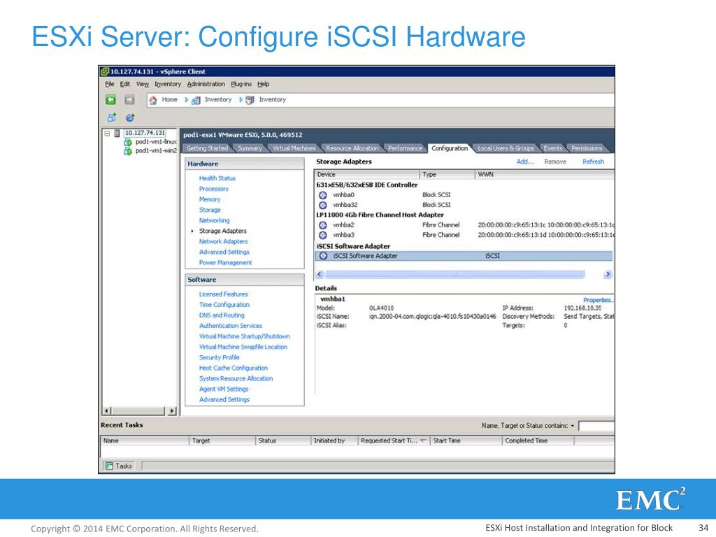Screen dimensions: 716x537
Task: Switch to the Getting Started tab
Action: [207, 148]
